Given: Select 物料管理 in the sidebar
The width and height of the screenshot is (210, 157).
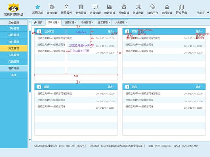Looking at the screenshot, I should [x=14, y=42].
